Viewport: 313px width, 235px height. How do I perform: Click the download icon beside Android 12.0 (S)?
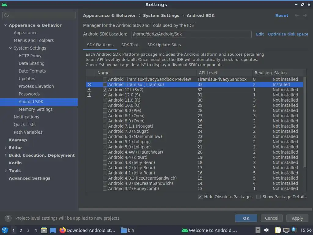pos(89,95)
